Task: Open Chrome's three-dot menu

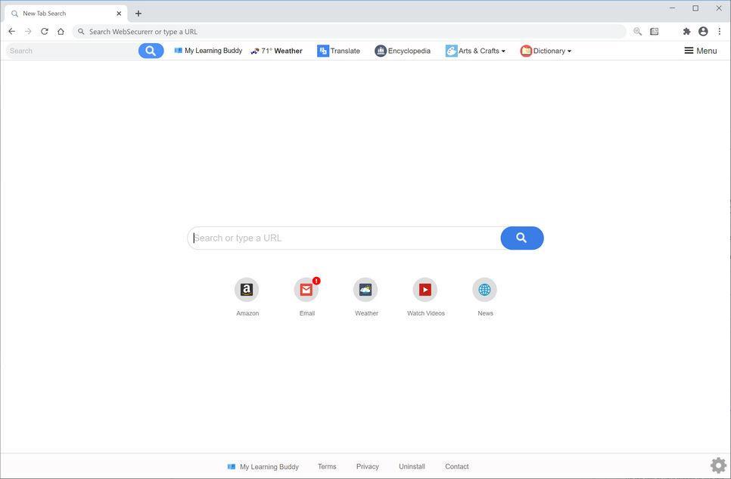Action: pyautogui.click(x=720, y=31)
